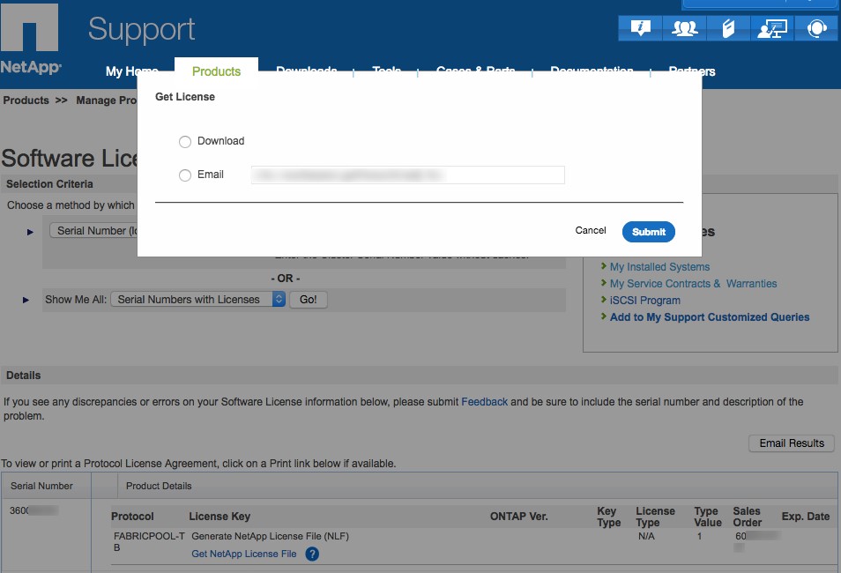Select the Email radio button
The width and height of the screenshot is (841, 573).
click(x=185, y=175)
